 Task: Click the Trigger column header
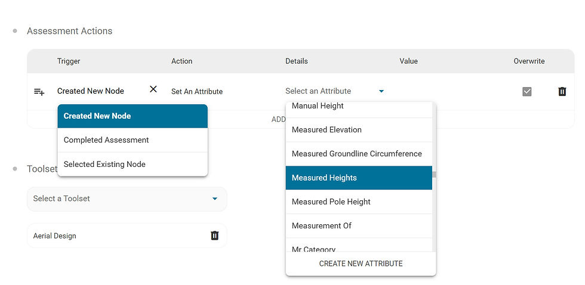click(x=69, y=61)
